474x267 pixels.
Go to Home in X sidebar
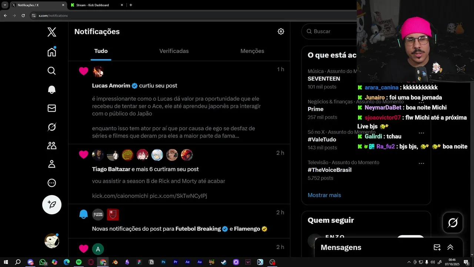(x=52, y=52)
